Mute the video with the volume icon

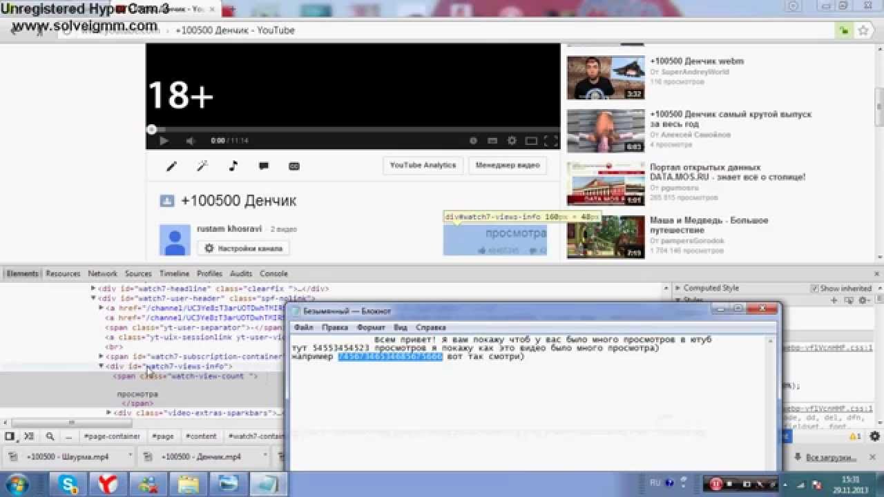tap(191, 141)
